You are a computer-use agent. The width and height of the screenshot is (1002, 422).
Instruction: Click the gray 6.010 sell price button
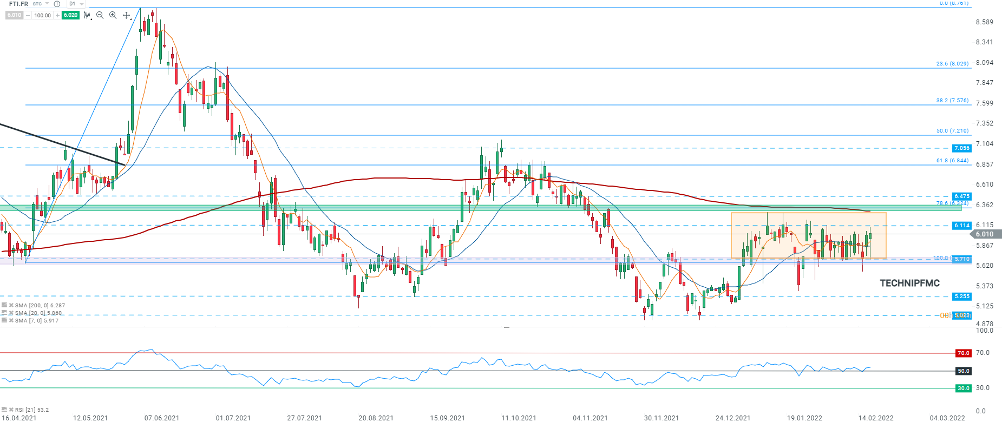14,15
